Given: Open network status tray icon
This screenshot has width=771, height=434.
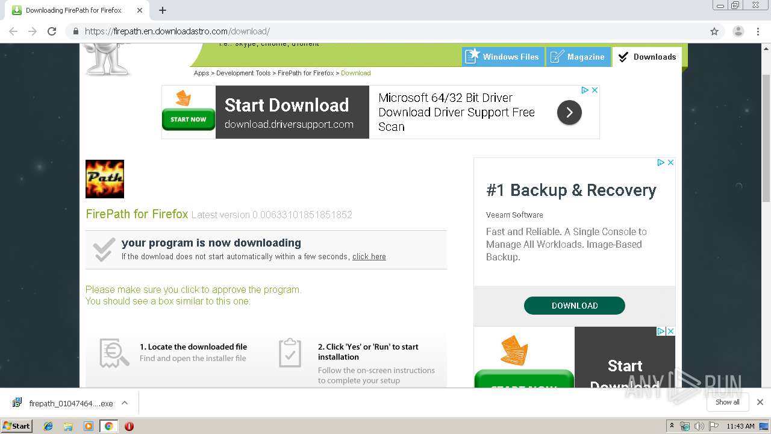Looking at the screenshot, I should coord(685,426).
